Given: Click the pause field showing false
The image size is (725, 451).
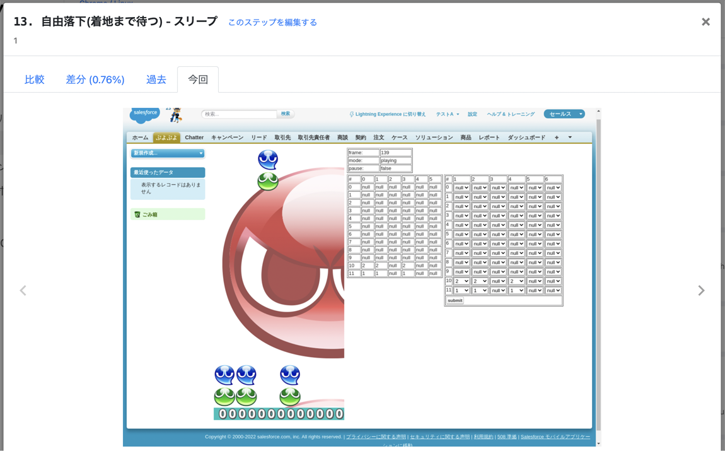Looking at the screenshot, I should tap(395, 168).
